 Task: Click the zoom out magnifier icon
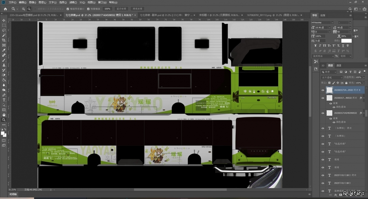point(29,9)
